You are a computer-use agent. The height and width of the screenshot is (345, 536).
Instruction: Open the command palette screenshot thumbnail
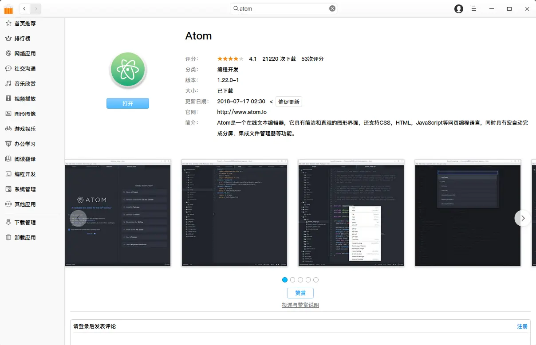point(468,213)
